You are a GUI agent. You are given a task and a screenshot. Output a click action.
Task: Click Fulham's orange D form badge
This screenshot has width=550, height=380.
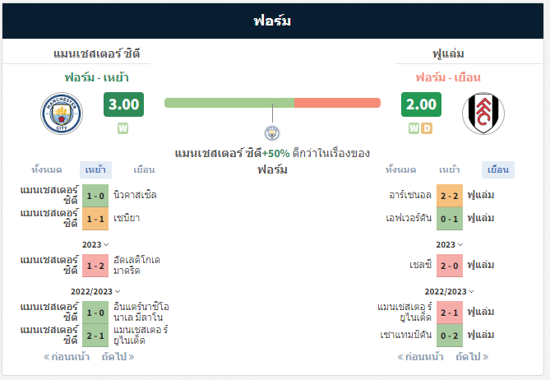pos(427,128)
